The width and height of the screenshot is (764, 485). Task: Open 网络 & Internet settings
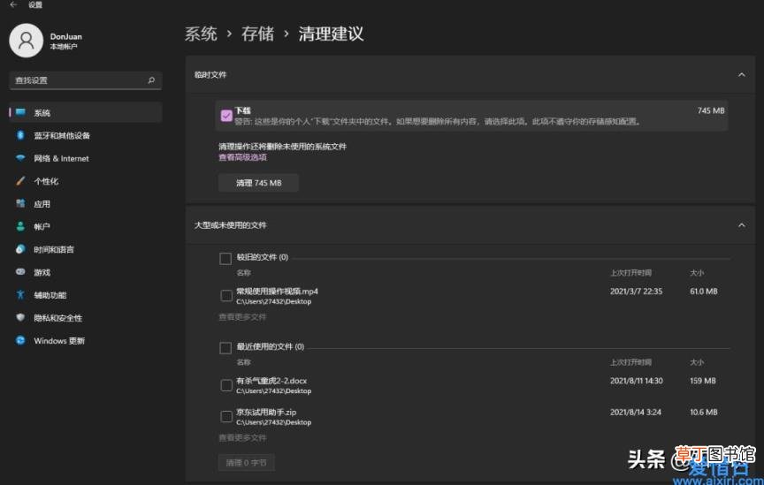[x=86, y=158]
